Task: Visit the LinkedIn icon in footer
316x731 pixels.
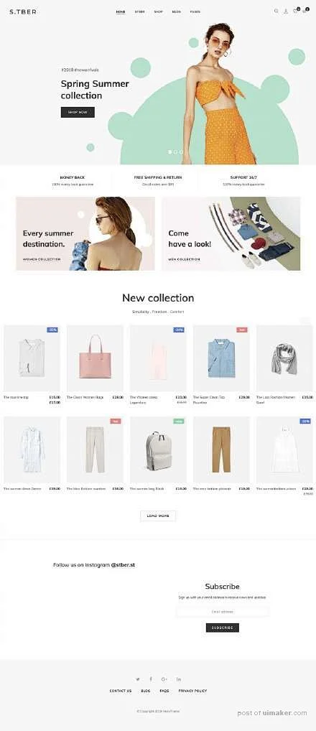Action: [x=179, y=679]
